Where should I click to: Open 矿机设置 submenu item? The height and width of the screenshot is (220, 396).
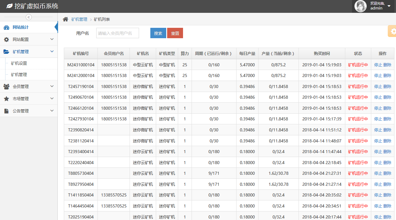[19, 63]
